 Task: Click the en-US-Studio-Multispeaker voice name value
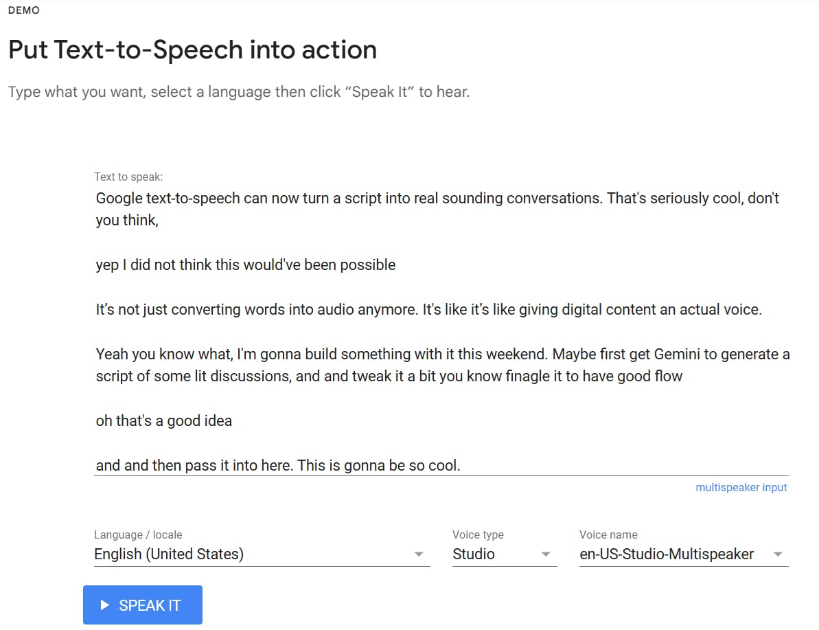coord(667,554)
